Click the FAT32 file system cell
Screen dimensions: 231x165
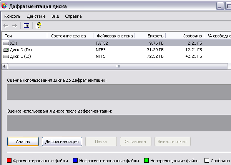click(x=101, y=43)
